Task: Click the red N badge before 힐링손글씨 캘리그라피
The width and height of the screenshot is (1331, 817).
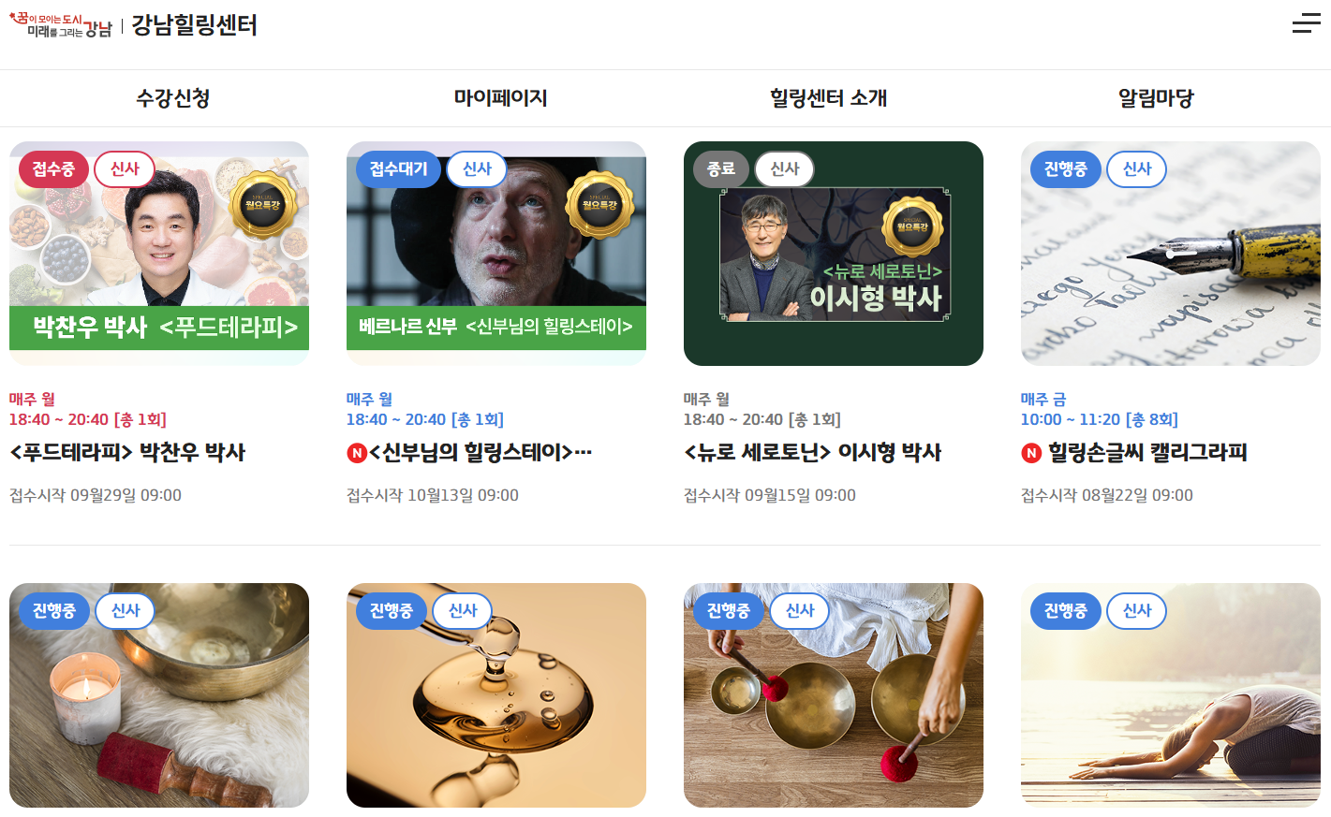Action: pos(1031,453)
